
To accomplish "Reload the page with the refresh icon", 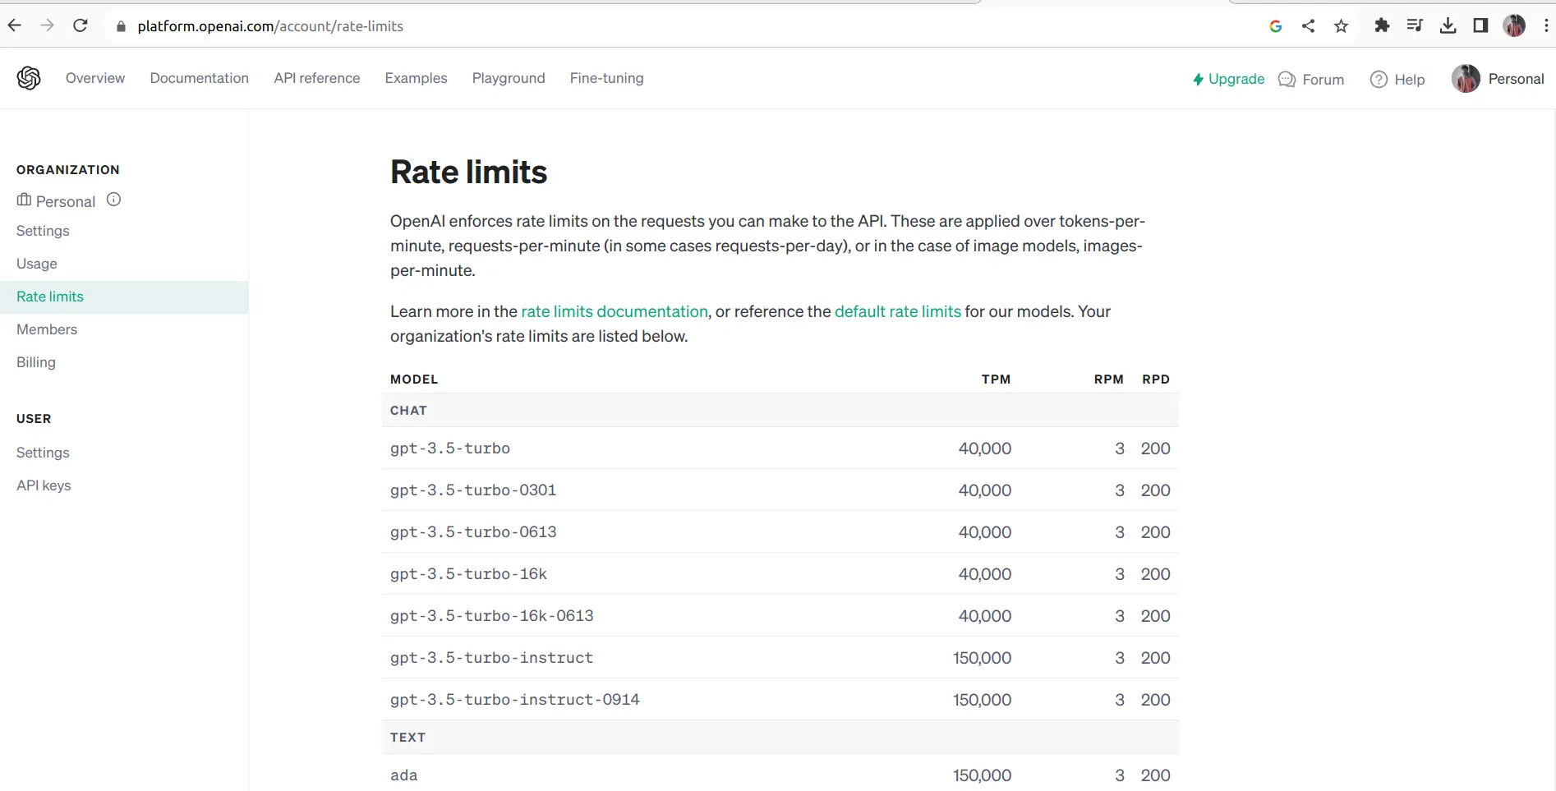I will point(81,25).
